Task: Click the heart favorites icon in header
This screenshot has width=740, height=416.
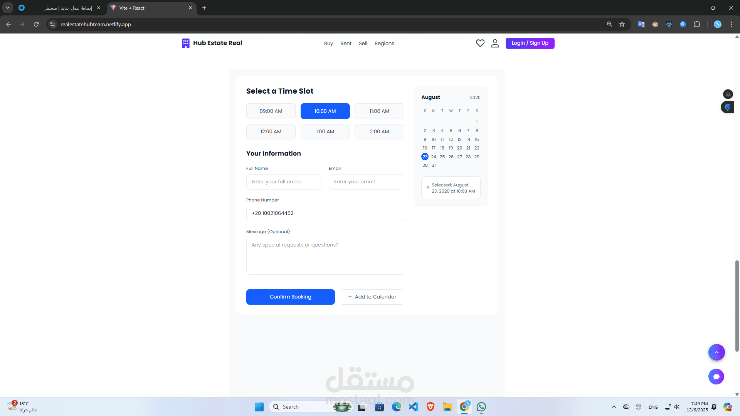Action: pos(480,43)
